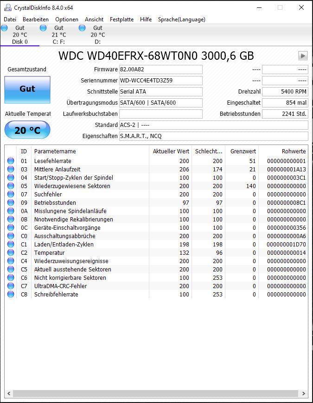Click status icon of Wiederzugewiesene Sektoren row
Screen dimensions: 313x403
(11, 186)
